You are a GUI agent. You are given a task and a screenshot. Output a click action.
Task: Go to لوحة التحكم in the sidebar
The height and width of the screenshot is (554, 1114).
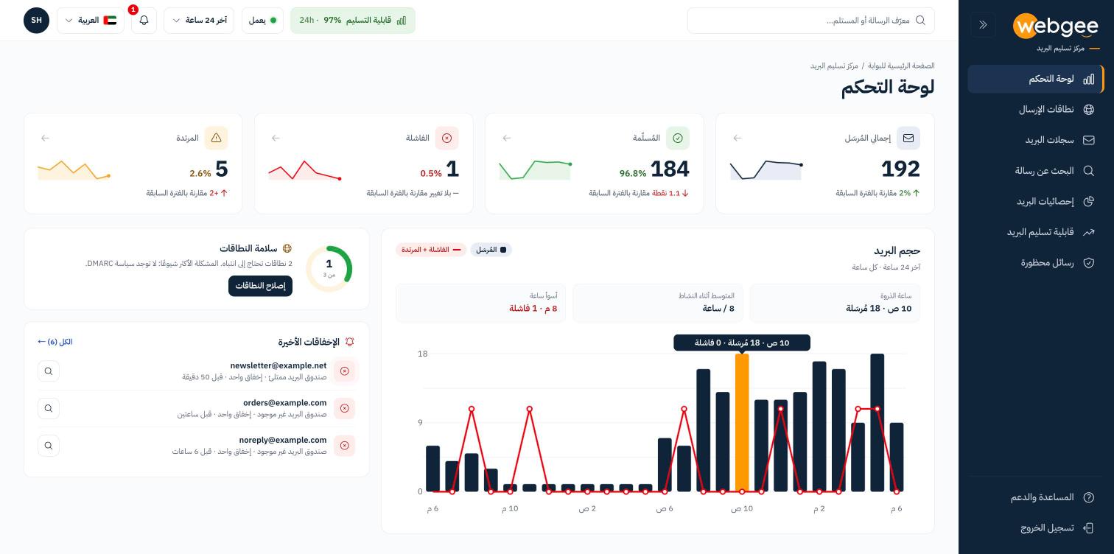(x=1036, y=79)
